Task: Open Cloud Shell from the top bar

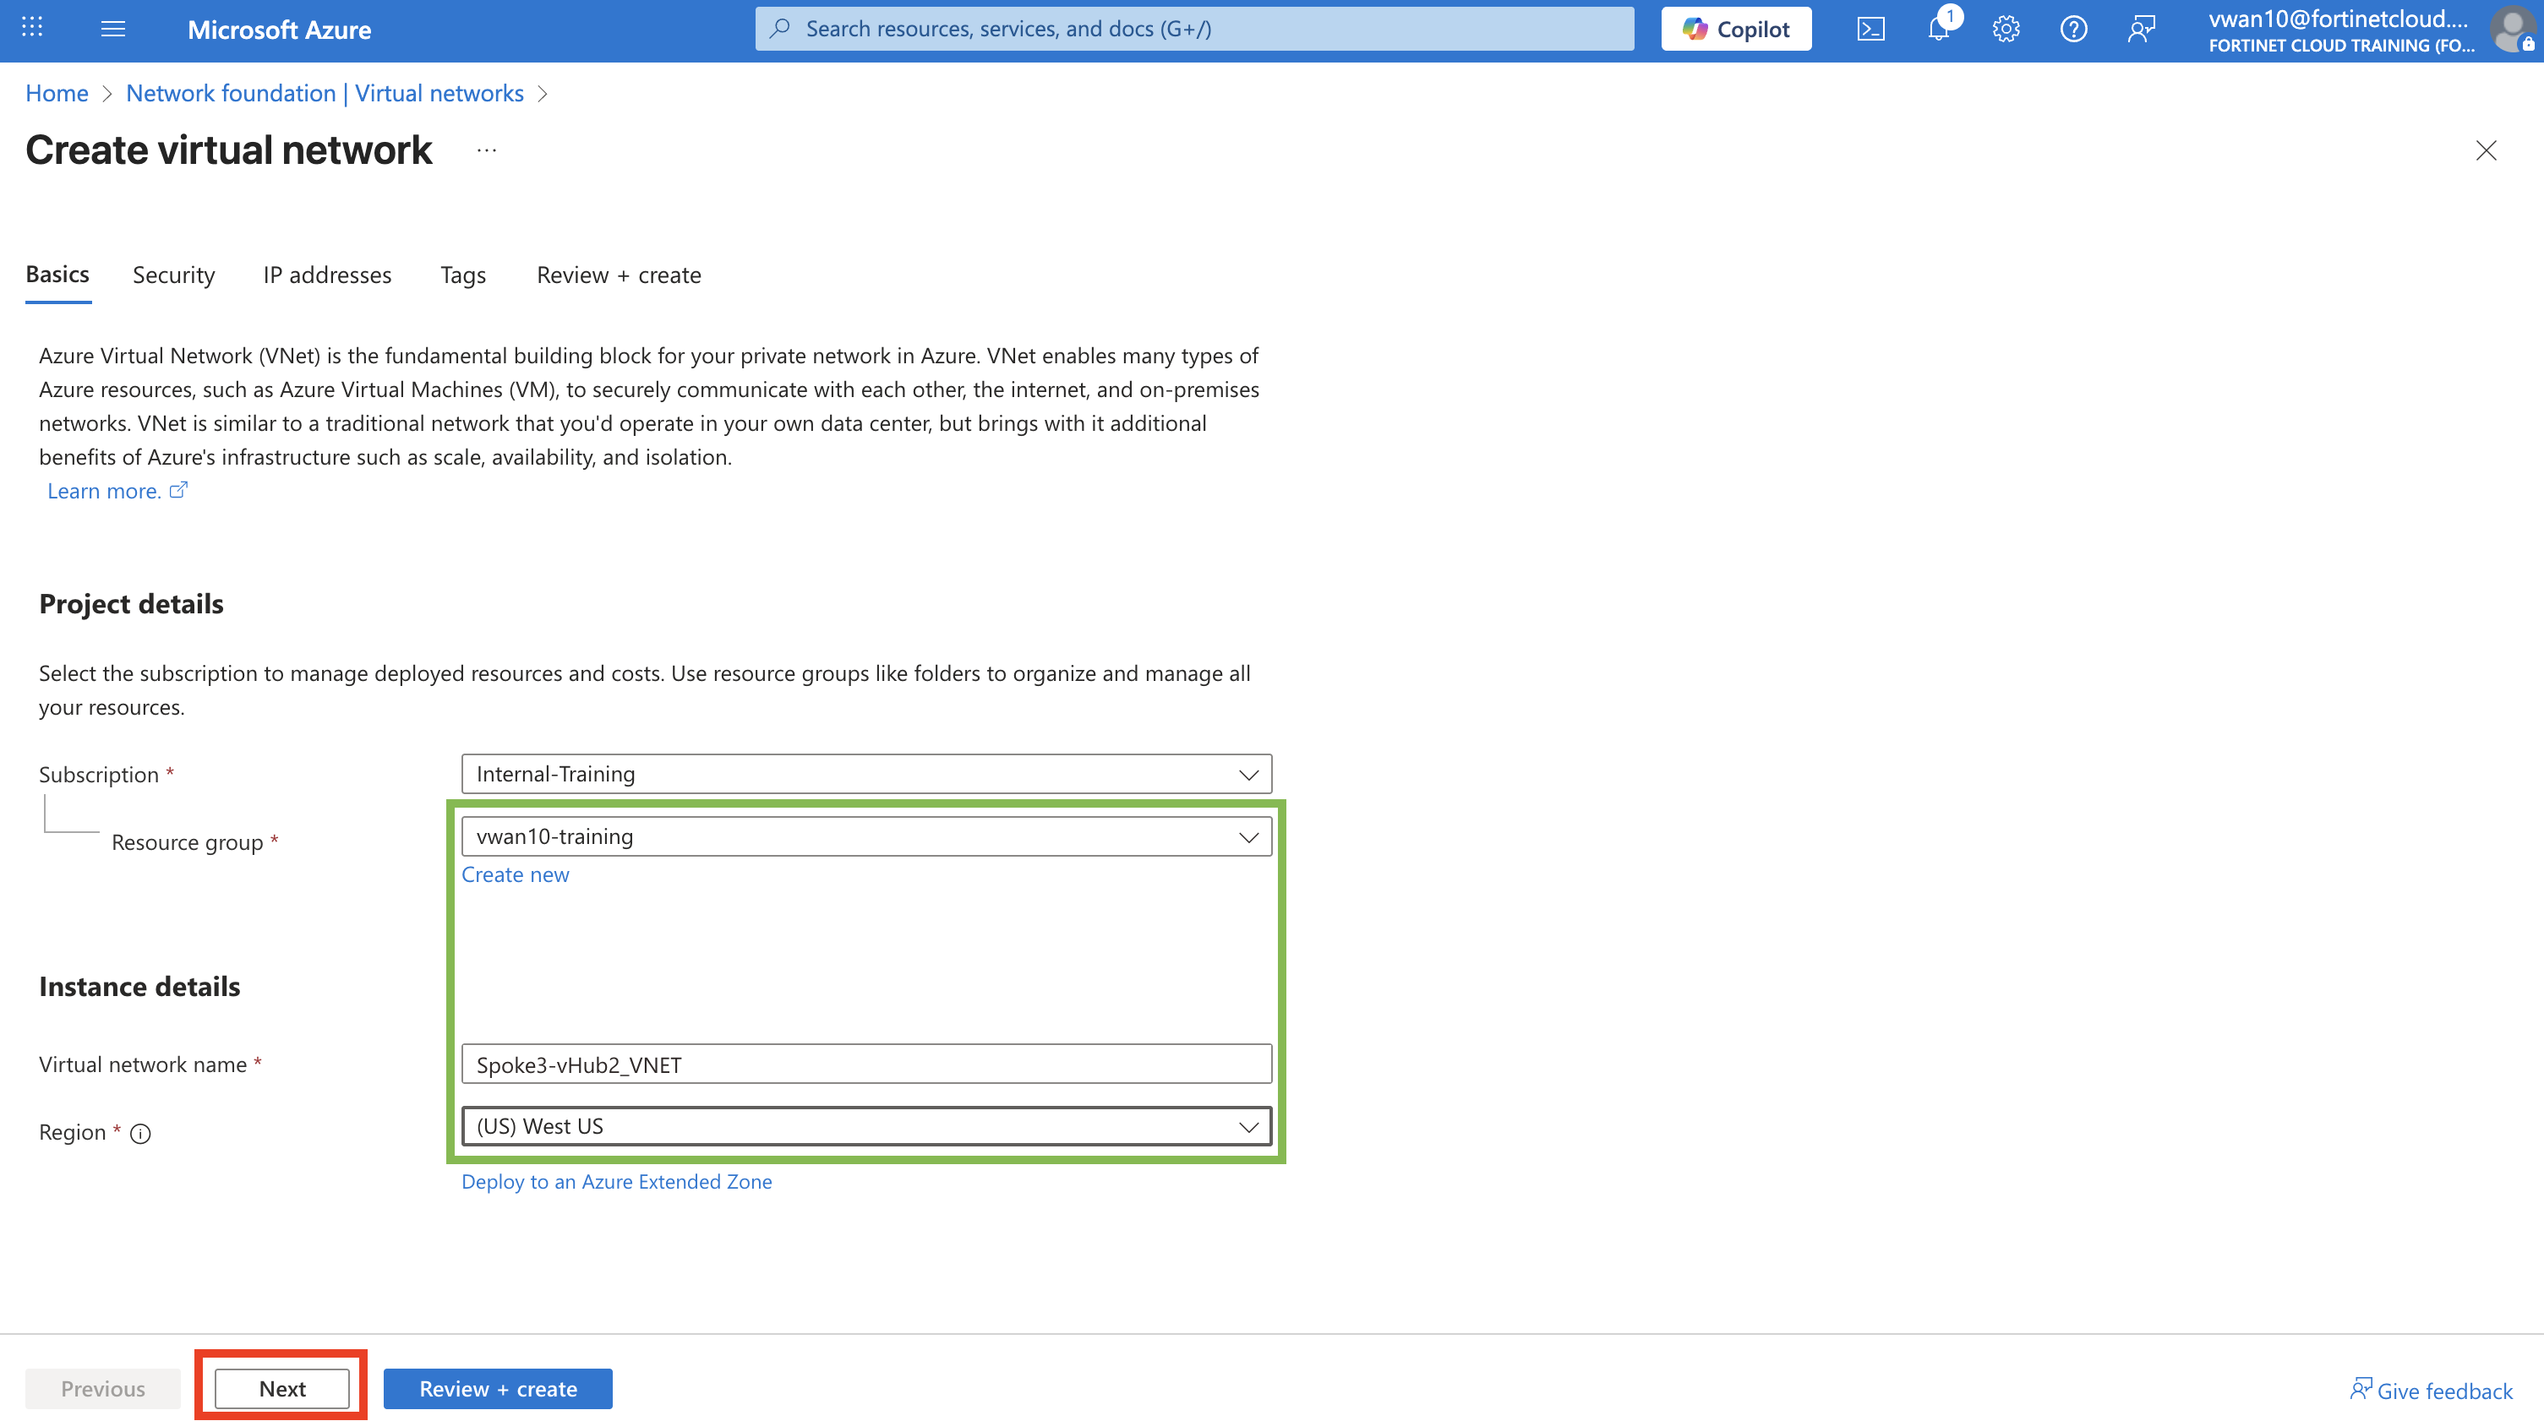Action: point(1870,29)
